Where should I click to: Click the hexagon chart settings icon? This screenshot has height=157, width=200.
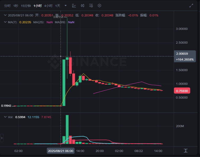(x=99, y=6)
